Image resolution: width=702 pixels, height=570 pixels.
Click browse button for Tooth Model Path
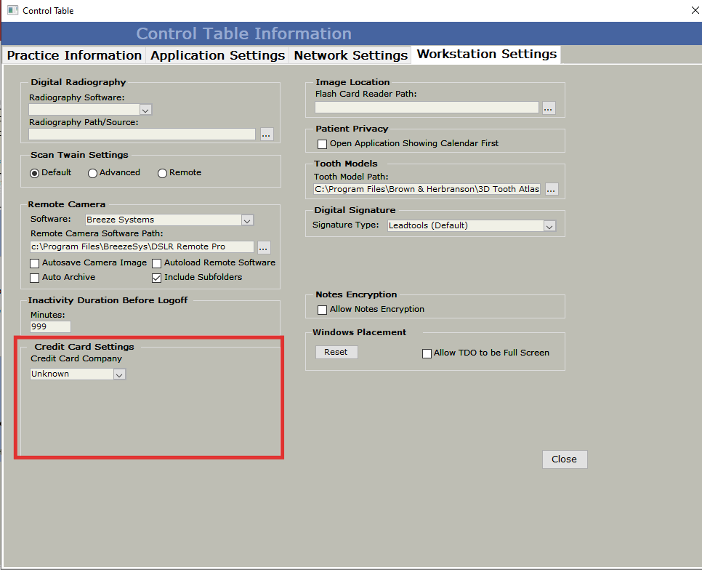point(552,190)
